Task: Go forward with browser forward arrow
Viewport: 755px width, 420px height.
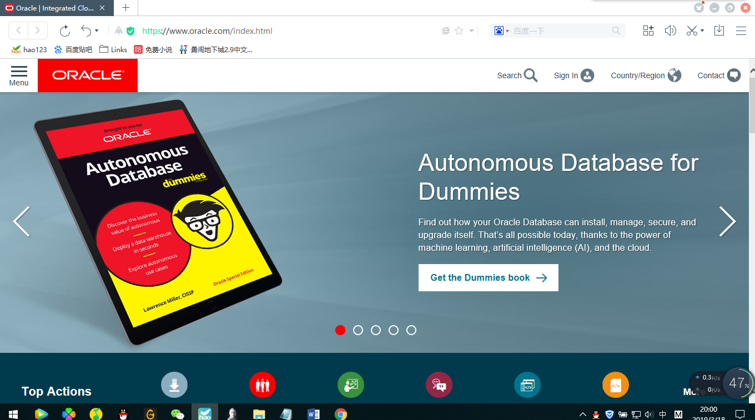Action: click(38, 31)
